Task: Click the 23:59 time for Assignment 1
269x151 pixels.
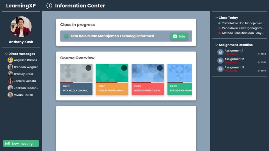Action: [x=263, y=54]
